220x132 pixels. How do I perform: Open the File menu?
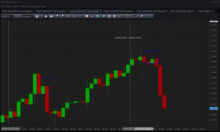point(2,7)
